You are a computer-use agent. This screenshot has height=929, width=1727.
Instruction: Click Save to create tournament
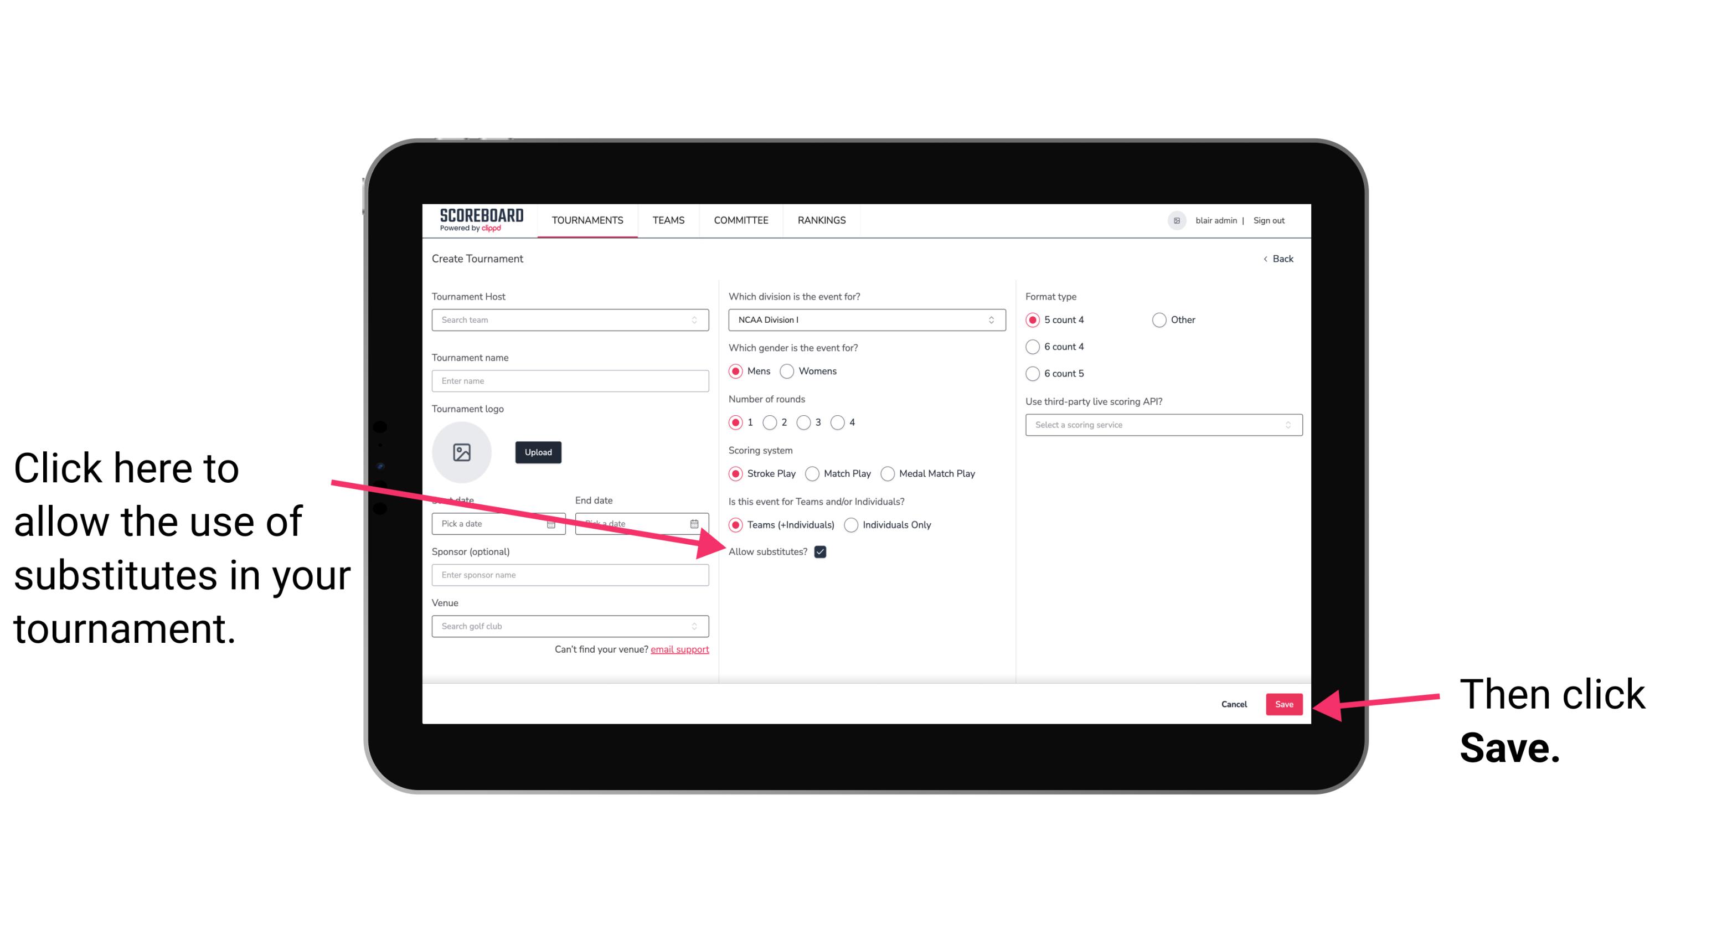pos(1283,703)
